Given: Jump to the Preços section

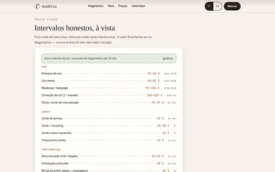Looking at the screenshot, I should [x=123, y=6].
